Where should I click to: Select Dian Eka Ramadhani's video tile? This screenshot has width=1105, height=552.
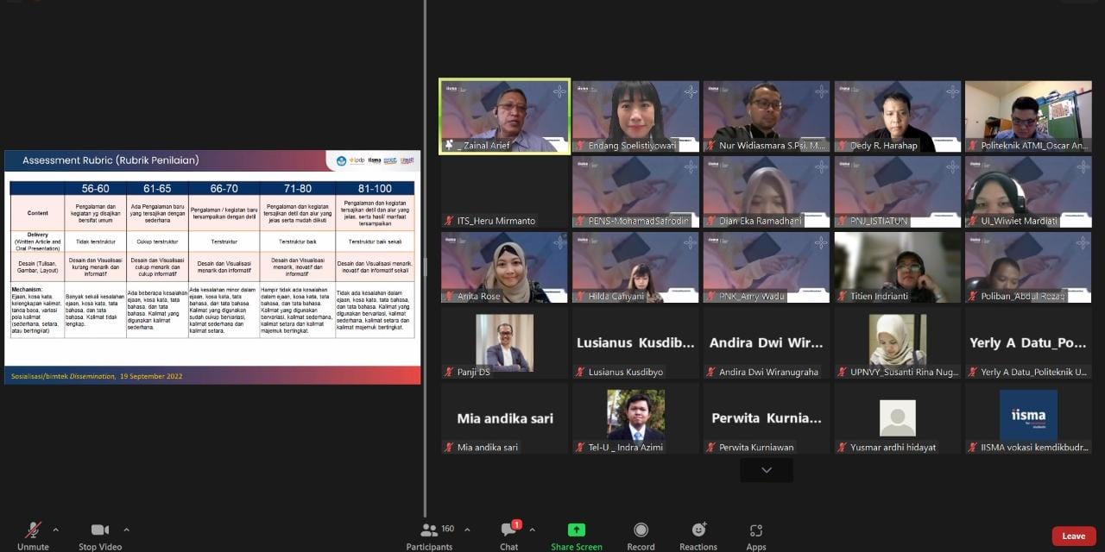[x=767, y=192]
